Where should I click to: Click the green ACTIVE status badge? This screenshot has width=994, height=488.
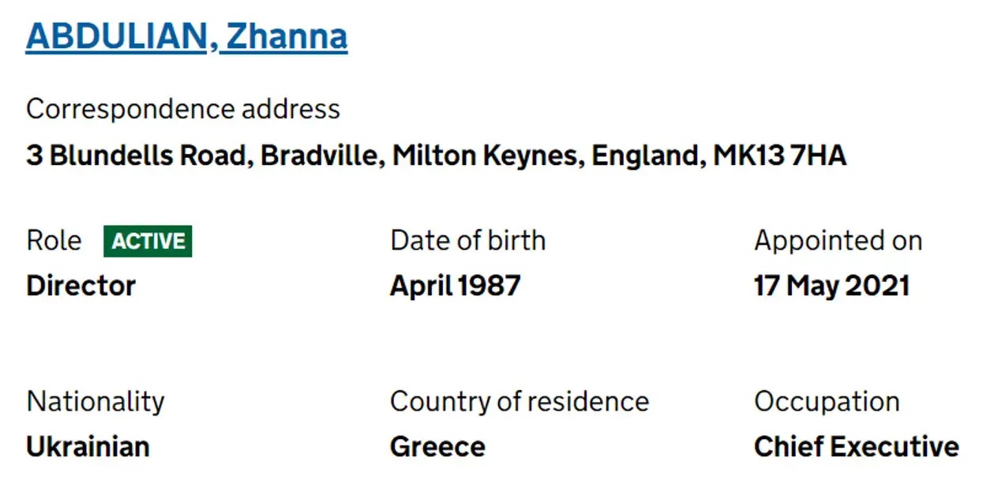[x=148, y=242]
